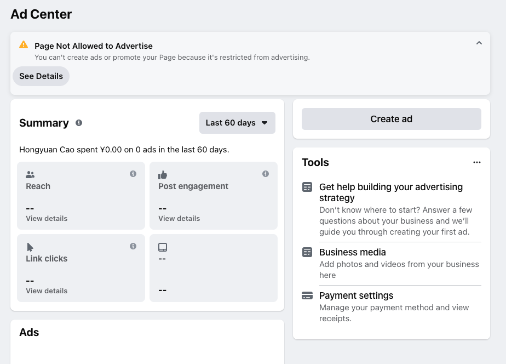Click the advertising strategy guide icon in Tools
Image resolution: width=506 pixels, height=364 pixels.
pos(307,186)
